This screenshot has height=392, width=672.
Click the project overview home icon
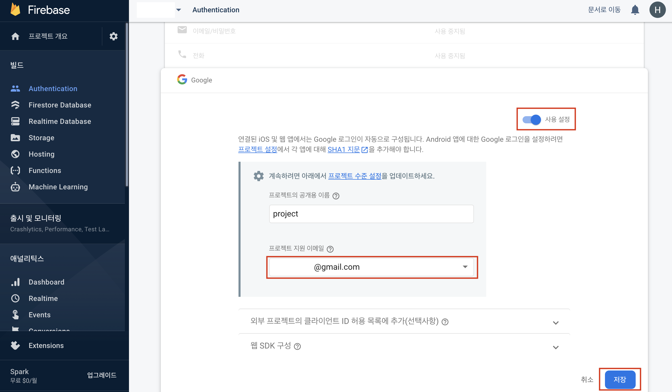tap(15, 36)
